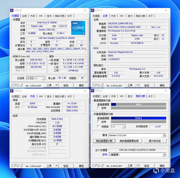180x178 pixels.
Task: Select 测试分数 tab in memory window
Action: tap(60, 97)
